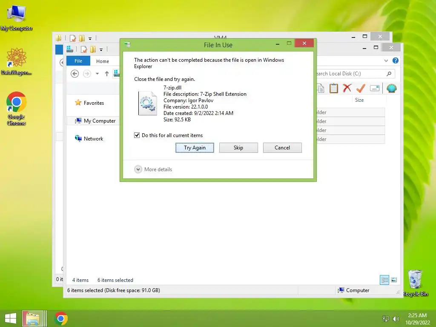Click '4 items' in status bar
Image resolution: width=436 pixels, height=327 pixels.
[80, 280]
